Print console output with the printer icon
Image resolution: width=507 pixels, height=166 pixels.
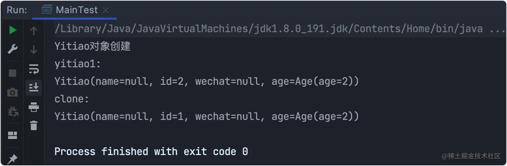[x=34, y=107]
